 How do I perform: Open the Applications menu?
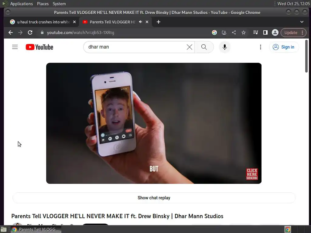pyautogui.click(x=22, y=4)
